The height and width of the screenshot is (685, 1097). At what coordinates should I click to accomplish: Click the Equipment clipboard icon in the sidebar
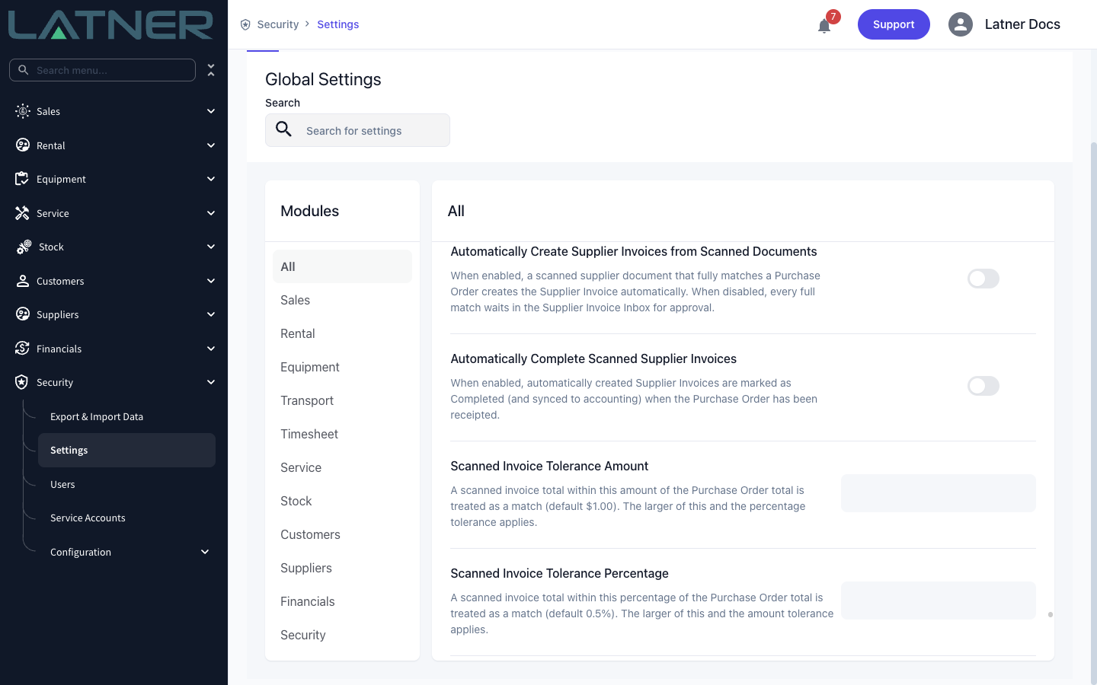tap(22, 179)
